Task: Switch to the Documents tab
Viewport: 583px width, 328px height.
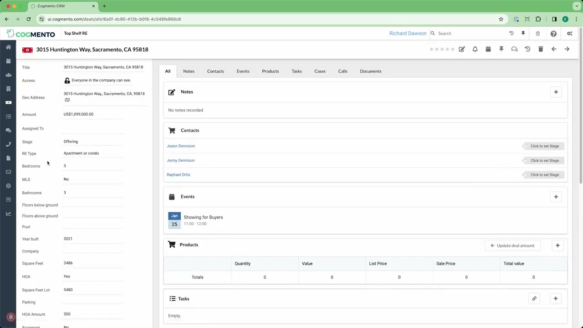Action: [371, 71]
